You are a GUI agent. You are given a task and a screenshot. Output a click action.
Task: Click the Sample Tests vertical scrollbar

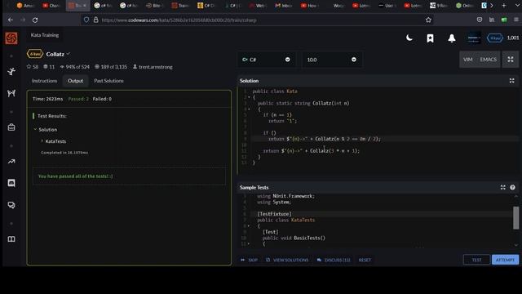click(515, 218)
